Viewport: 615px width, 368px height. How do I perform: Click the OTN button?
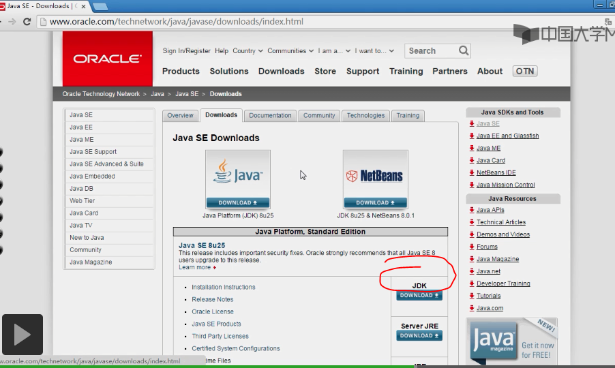pos(525,72)
